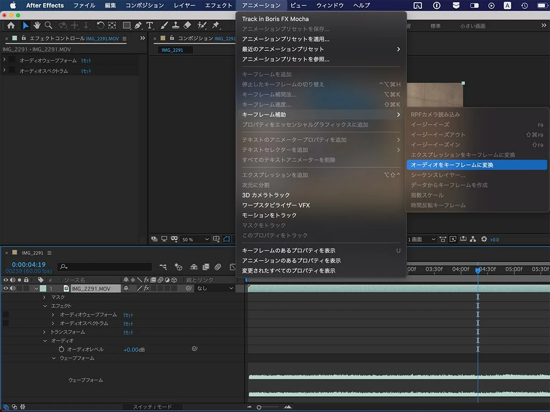Select the Eraser tool
The height and width of the screenshot is (412, 550).
tap(187, 26)
